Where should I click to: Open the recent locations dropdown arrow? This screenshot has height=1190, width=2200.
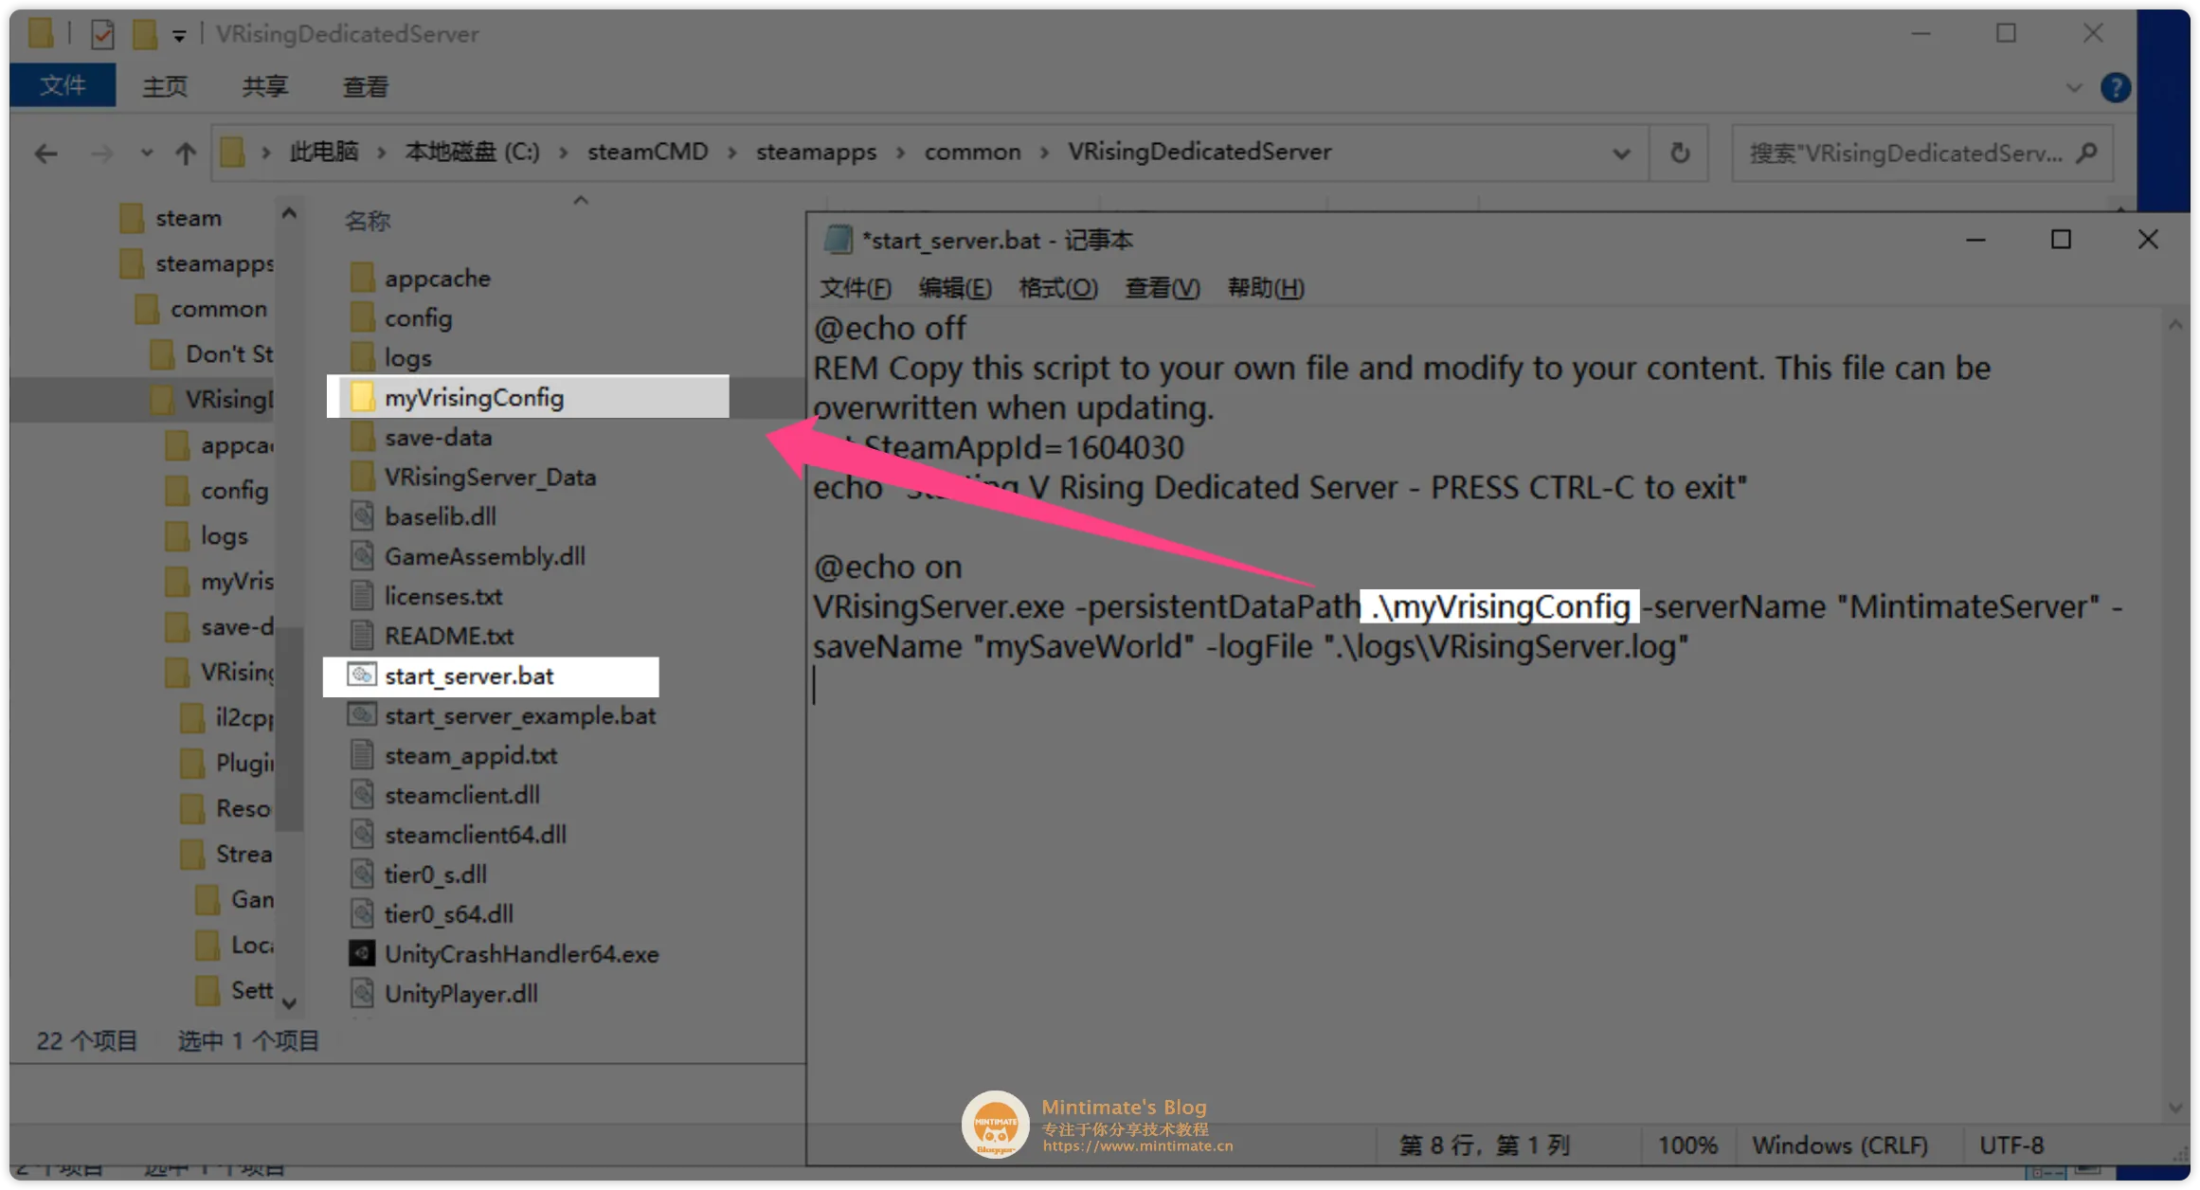pos(146,153)
